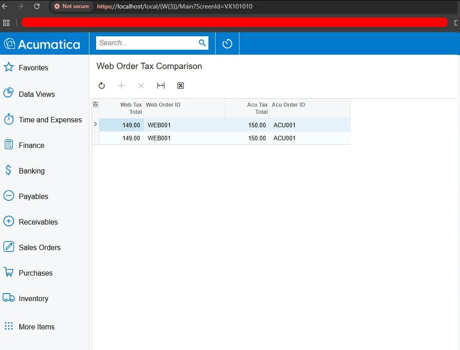Select the Favorites sidebar entry
Image resolution: width=460 pixels, height=350 pixels.
pyautogui.click(x=34, y=68)
